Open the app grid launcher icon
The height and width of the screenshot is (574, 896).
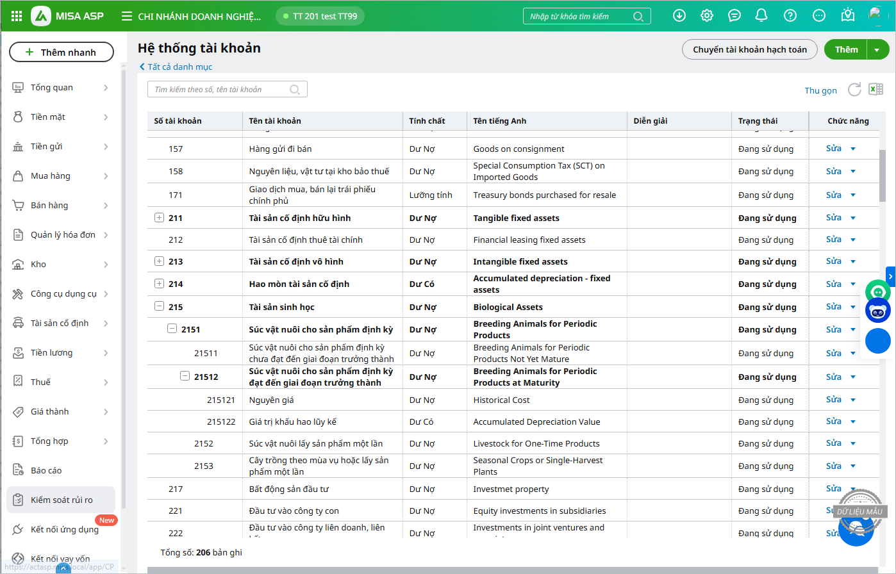17,16
